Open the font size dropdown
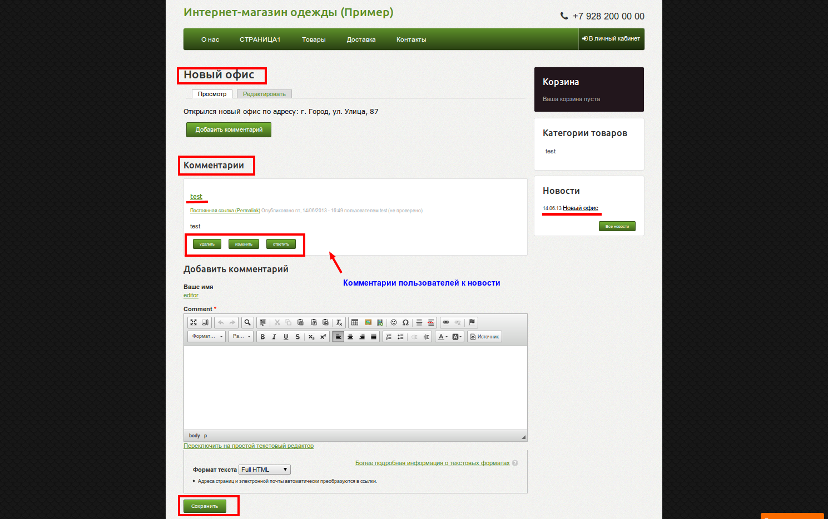The height and width of the screenshot is (519, 828). pyautogui.click(x=241, y=337)
